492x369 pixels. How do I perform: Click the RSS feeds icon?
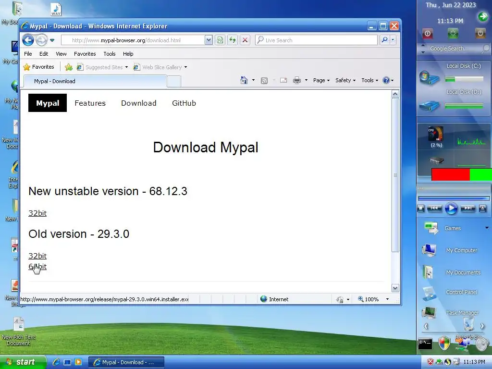tap(264, 81)
